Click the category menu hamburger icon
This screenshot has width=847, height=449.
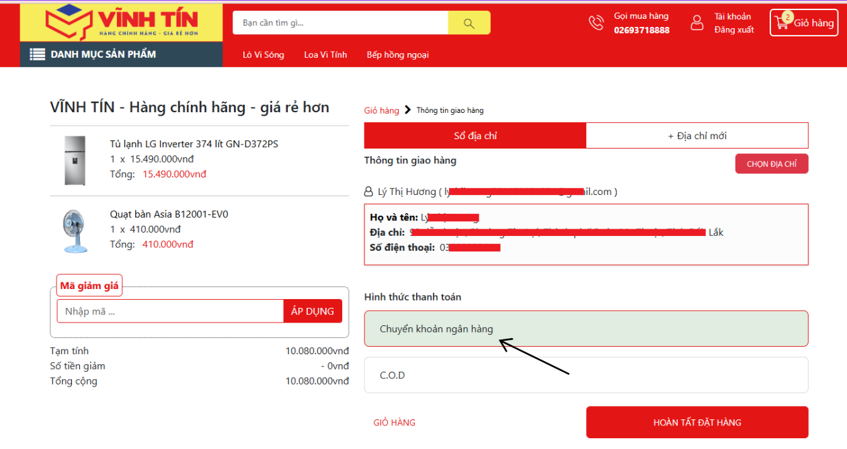tap(38, 54)
